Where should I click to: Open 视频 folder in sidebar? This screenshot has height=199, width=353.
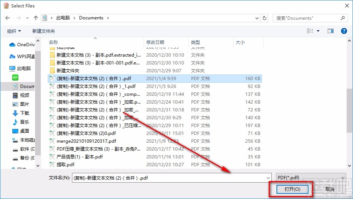pos(21,95)
